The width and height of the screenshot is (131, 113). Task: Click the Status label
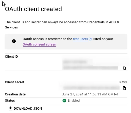click(10, 101)
